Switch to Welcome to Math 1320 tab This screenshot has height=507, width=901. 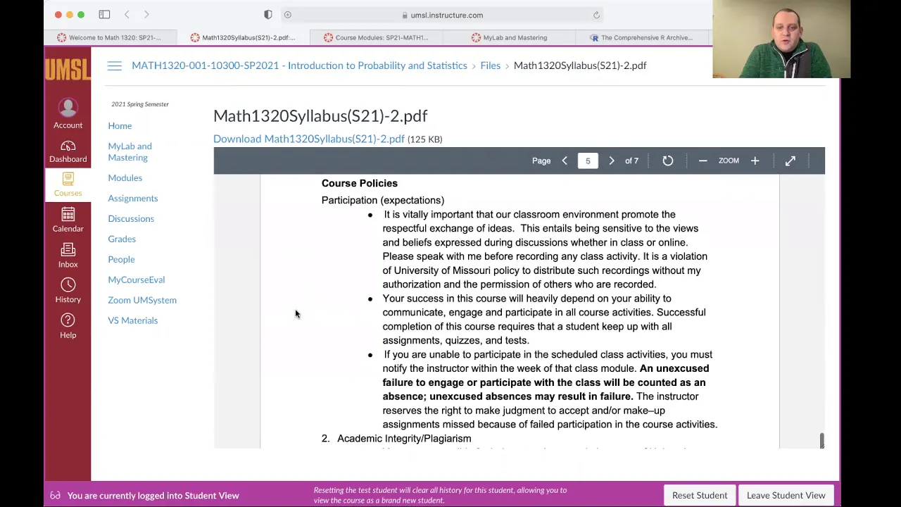pos(110,37)
